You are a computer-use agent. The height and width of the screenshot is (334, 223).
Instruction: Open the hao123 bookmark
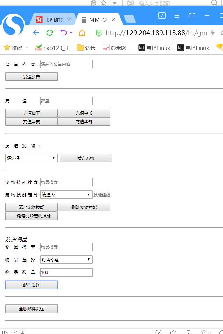click(53, 48)
